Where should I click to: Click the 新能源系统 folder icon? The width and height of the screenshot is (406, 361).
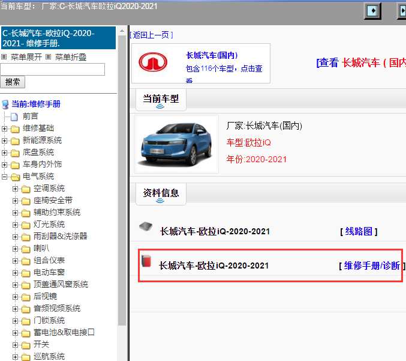[15, 141]
